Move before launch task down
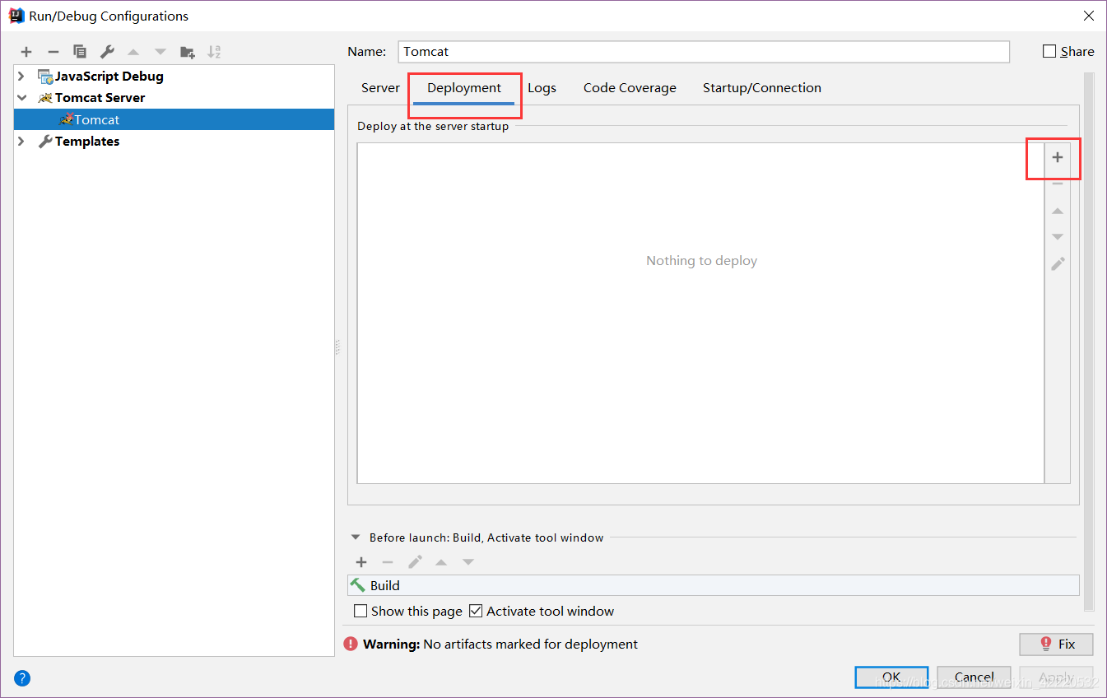The width and height of the screenshot is (1107, 698). click(x=468, y=562)
